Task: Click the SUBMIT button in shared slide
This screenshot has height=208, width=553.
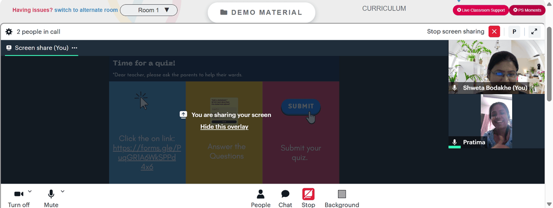Action: point(301,106)
